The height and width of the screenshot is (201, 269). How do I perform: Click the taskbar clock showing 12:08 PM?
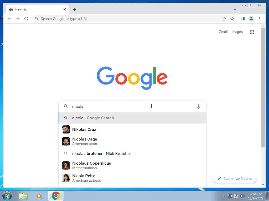(256, 196)
